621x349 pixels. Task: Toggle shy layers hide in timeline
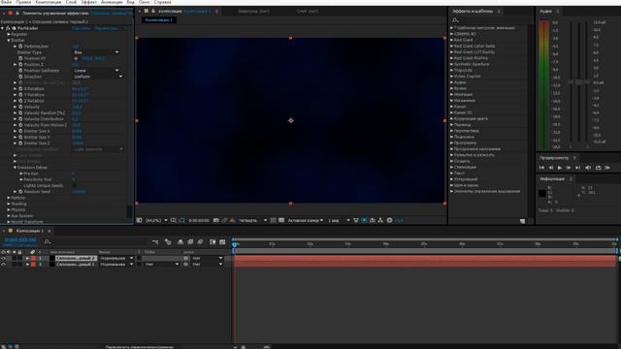click(x=180, y=241)
